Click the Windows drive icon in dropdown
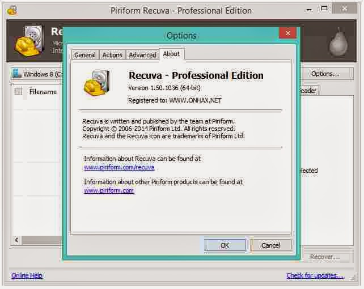 pyautogui.click(x=16, y=74)
